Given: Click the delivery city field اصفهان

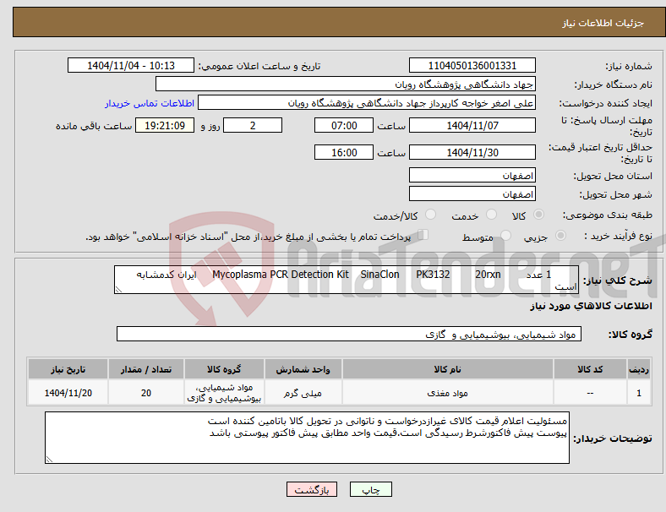Looking at the screenshot, I should (472, 194).
